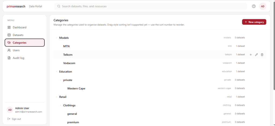Click the admin@primaresearch.com email text
275x126 pixels.
[28, 112]
